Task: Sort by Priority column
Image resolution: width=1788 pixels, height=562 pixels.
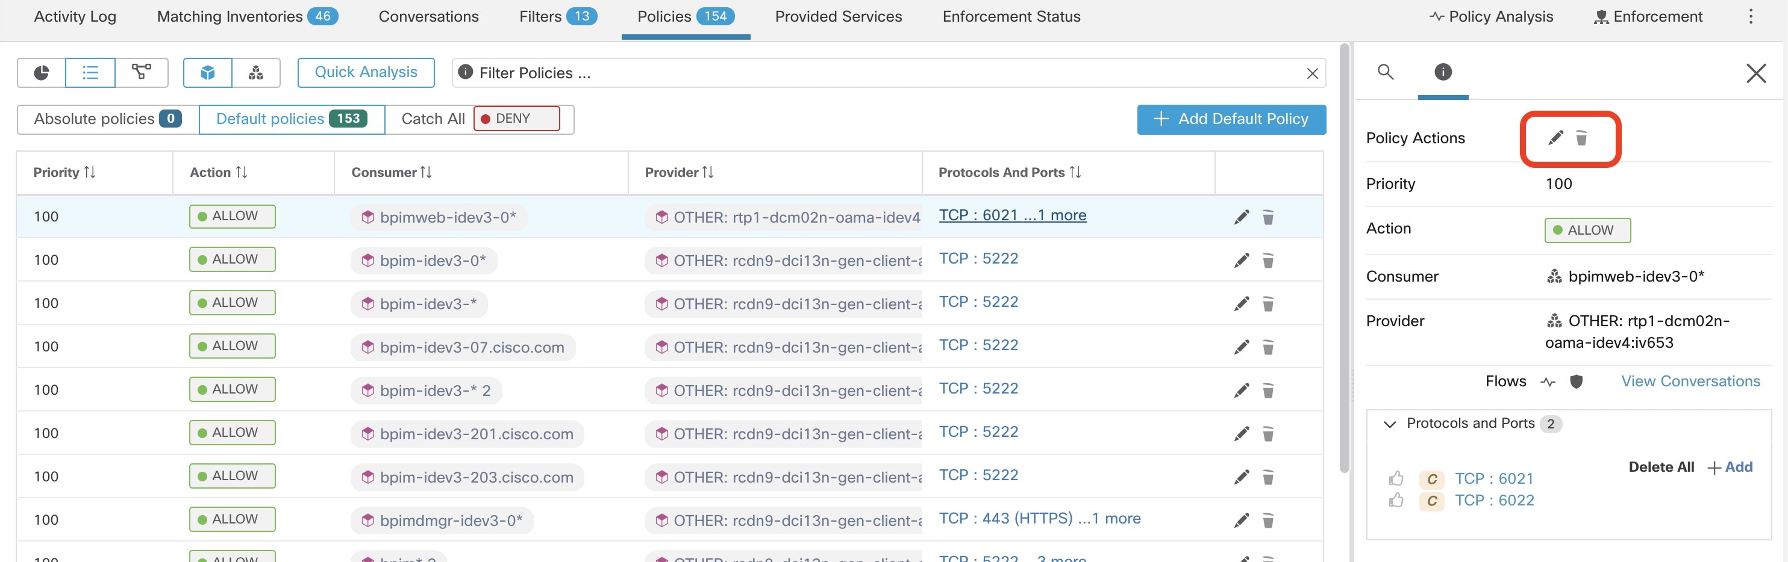Action: click(x=64, y=173)
